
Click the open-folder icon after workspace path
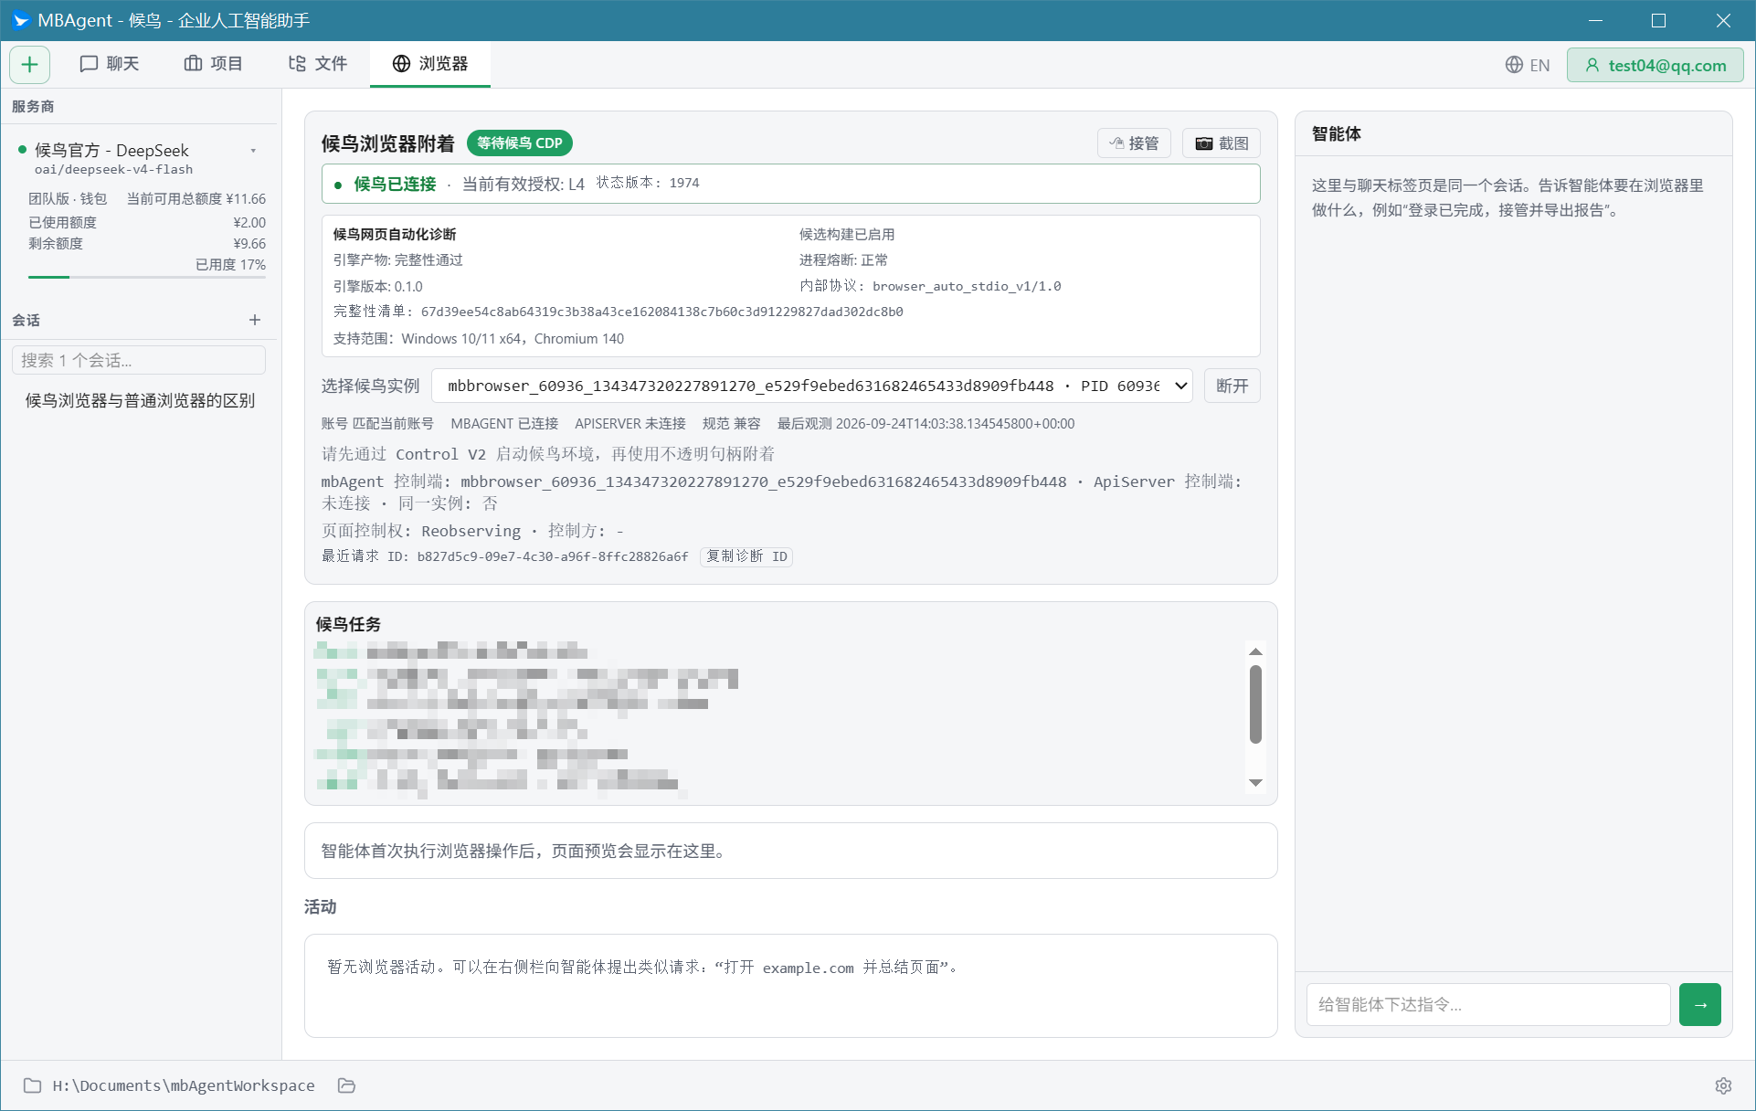346,1085
